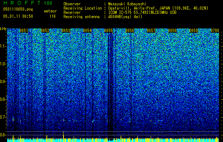Click the 0656 time marker
The image size is (223, 142).
point(130,31)
